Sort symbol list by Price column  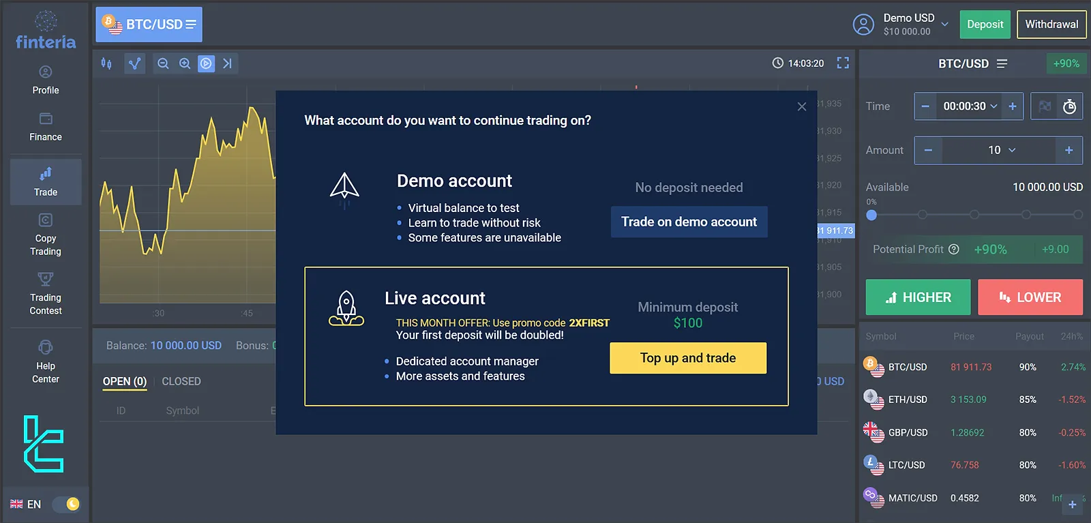coord(963,336)
